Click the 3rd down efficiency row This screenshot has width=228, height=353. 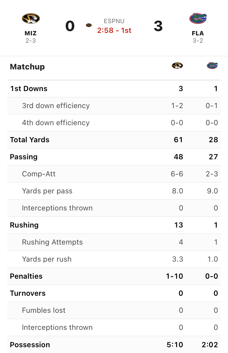[x=114, y=106]
